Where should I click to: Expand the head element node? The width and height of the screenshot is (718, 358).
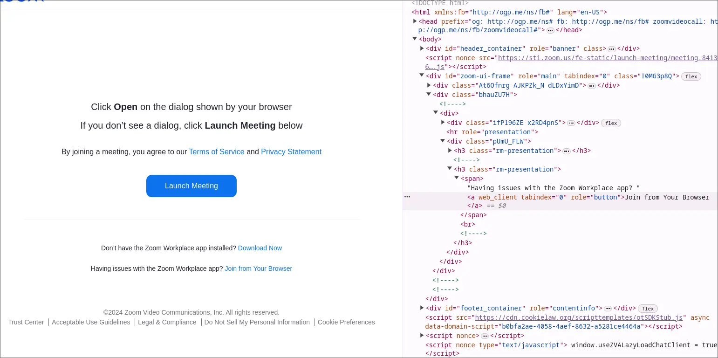pos(415,21)
